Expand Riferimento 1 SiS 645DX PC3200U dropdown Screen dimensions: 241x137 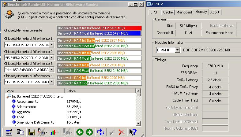(x=52, y=45)
